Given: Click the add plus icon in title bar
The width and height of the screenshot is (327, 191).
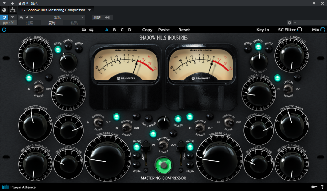Looking at the screenshot, I should (12, 3).
